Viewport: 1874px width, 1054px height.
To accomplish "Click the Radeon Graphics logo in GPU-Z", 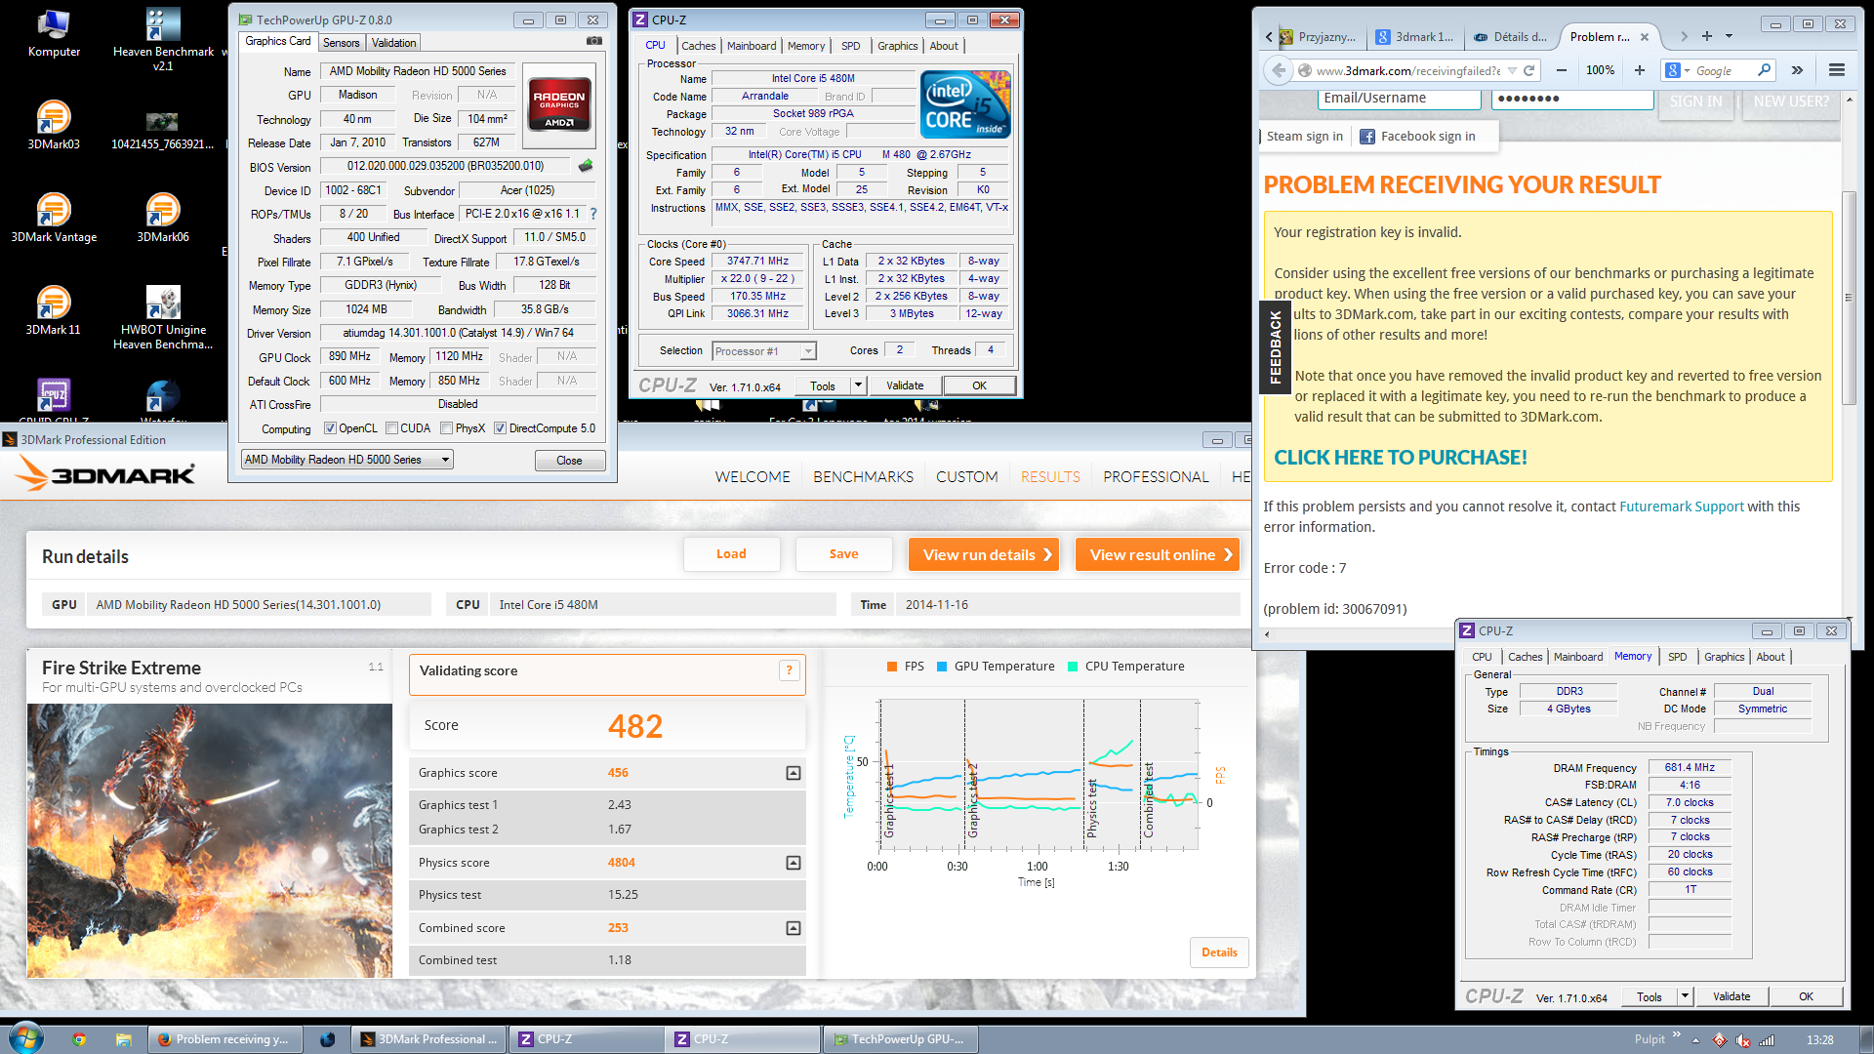I will coord(559,104).
